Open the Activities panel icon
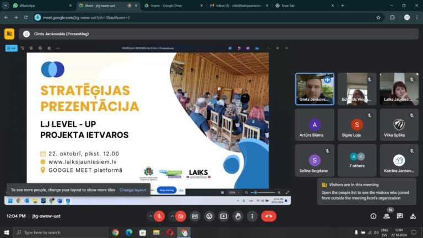The width and height of the screenshot is (423, 238). point(413,217)
